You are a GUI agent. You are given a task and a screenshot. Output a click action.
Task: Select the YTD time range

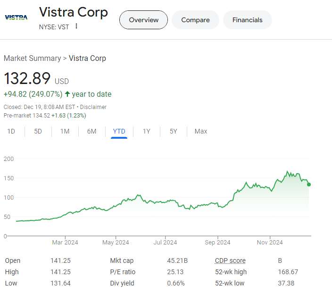click(119, 131)
